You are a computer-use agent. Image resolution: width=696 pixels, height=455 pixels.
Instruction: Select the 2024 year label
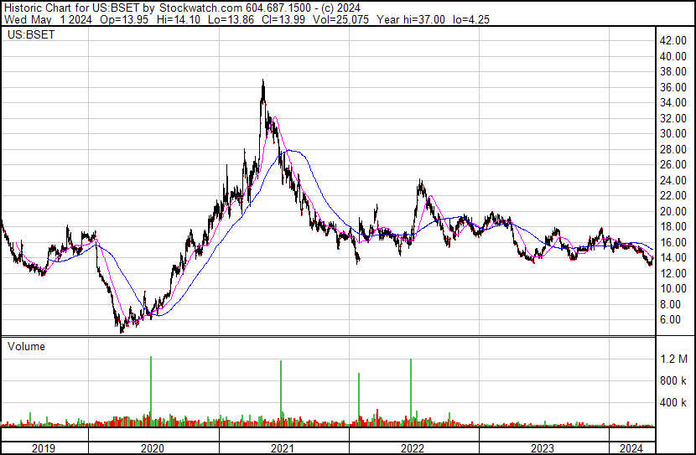pyautogui.click(x=631, y=448)
